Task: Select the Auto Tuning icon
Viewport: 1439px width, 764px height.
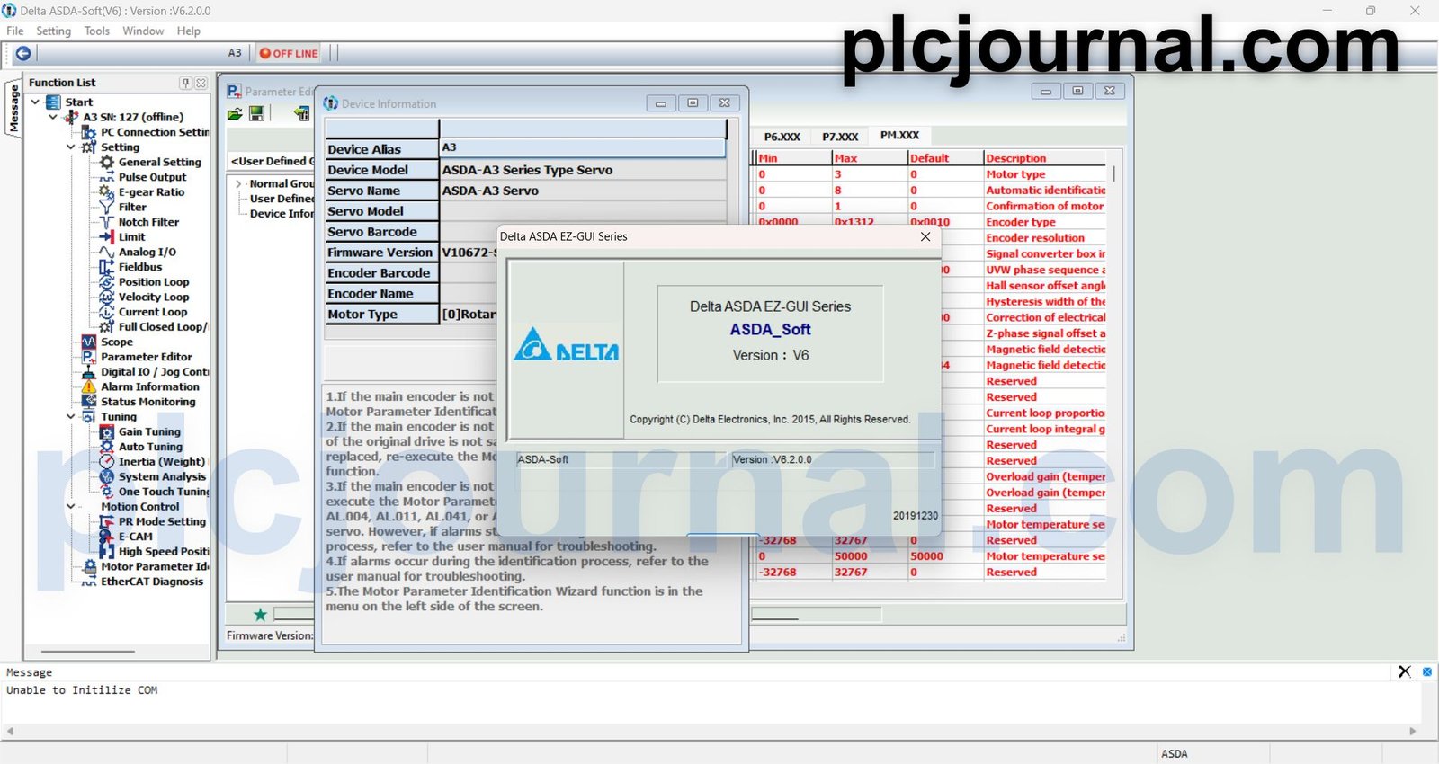Action: [107, 447]
